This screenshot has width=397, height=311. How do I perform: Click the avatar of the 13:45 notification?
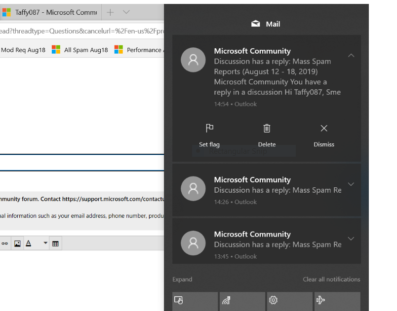(x=193, y=243)
